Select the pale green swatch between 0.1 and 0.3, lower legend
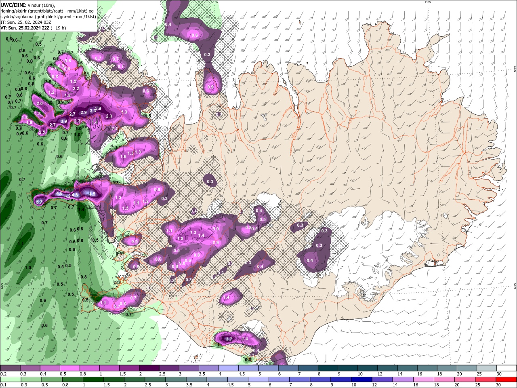Image resolution: width=517 pixels, height=388 pixels. (10, 380)
